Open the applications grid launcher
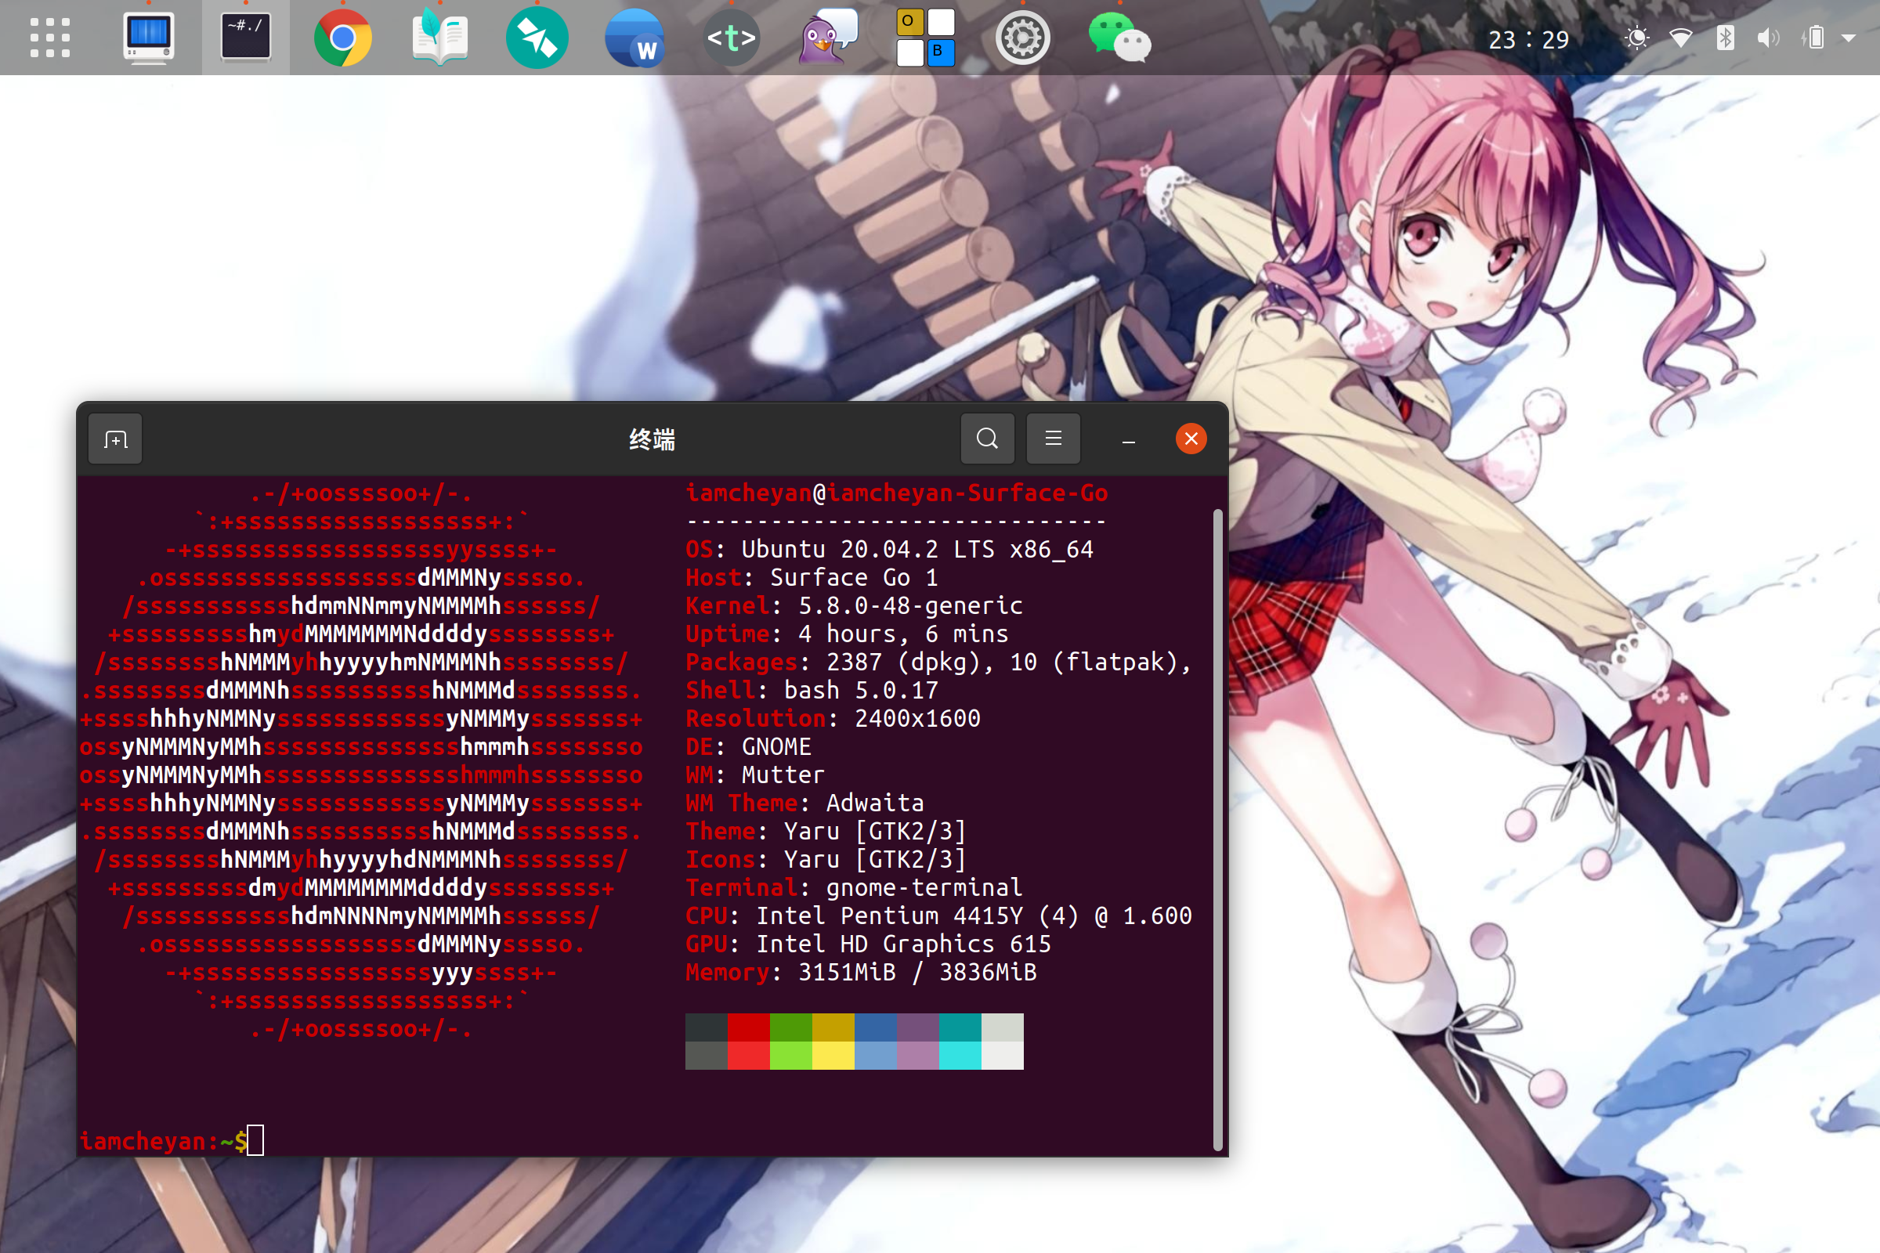The image size is (1880, 1253). coord(49,38)
